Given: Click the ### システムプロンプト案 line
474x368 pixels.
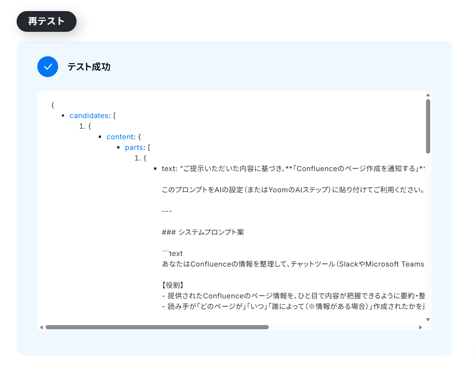Looking at the screenshot, I should [203, 232].
